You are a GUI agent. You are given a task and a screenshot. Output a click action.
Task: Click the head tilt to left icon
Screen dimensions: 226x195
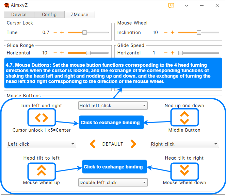coord(42,170)
